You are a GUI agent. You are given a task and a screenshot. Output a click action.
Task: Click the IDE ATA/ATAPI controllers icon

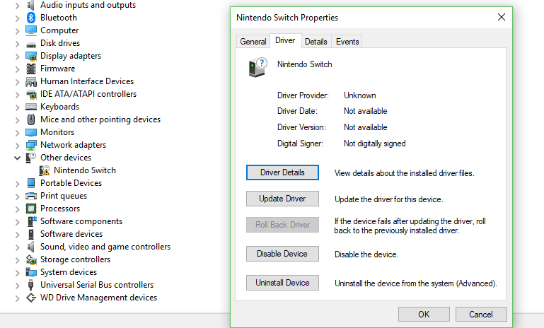(31, 94)
